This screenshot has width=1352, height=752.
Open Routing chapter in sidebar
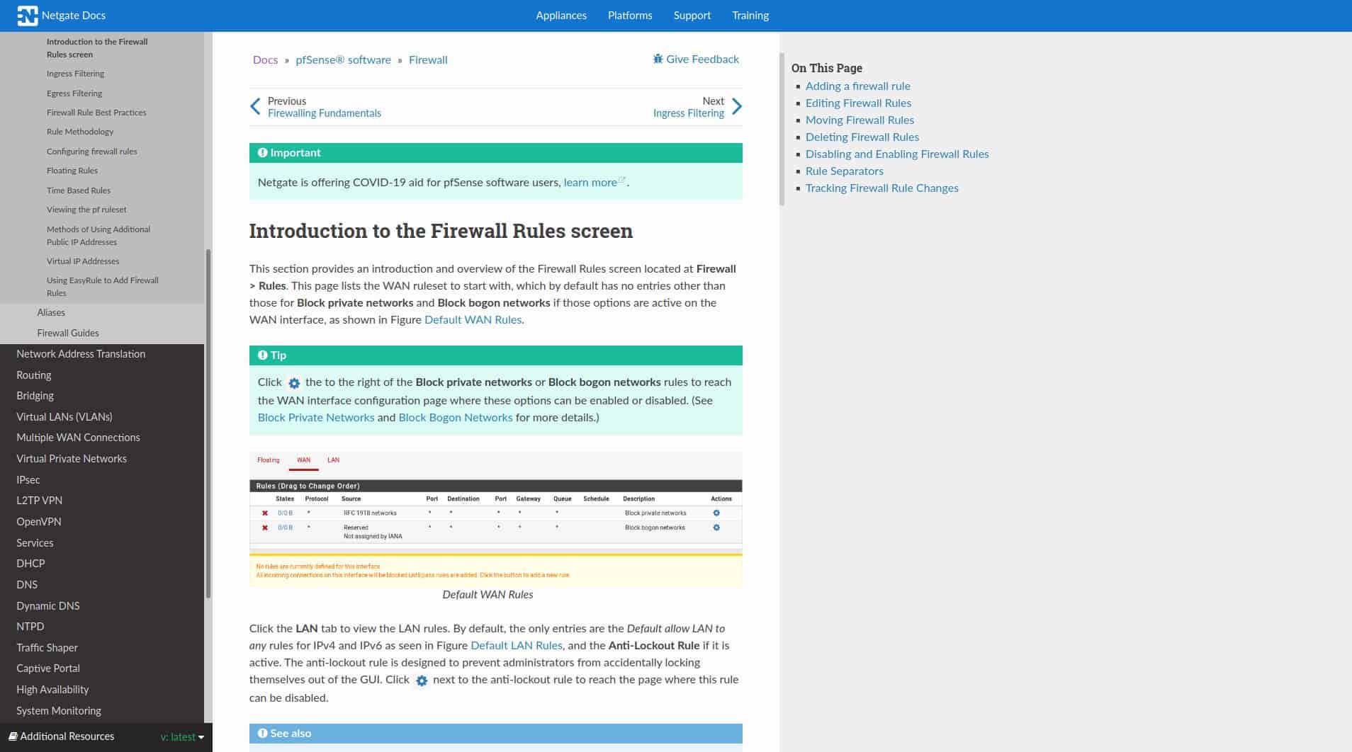coord(34,375)
